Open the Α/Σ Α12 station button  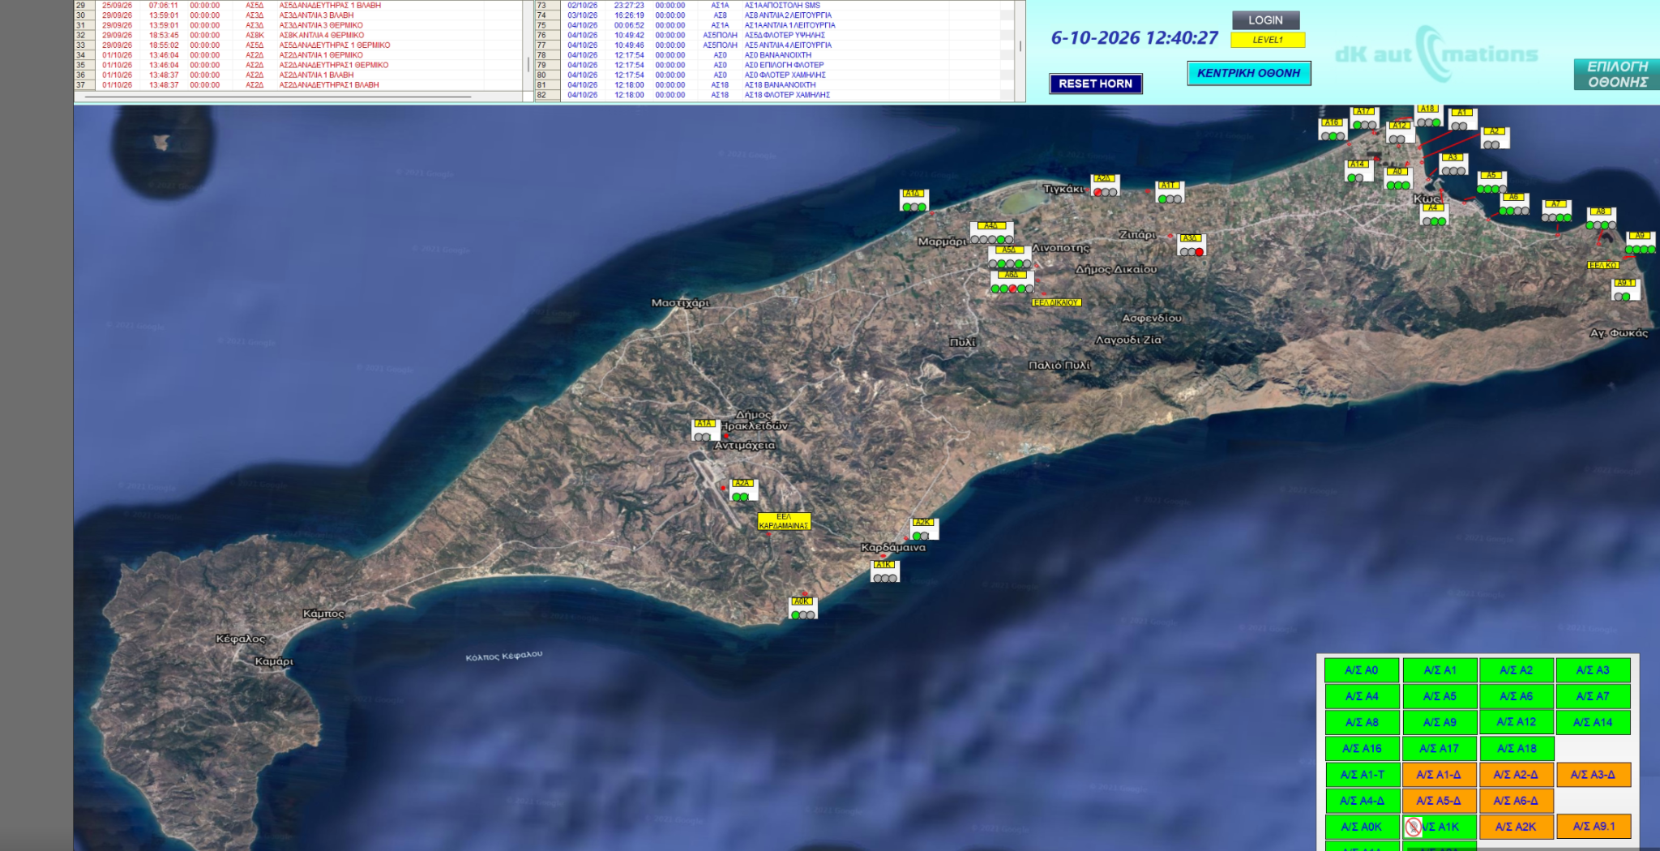point(1517,722)
